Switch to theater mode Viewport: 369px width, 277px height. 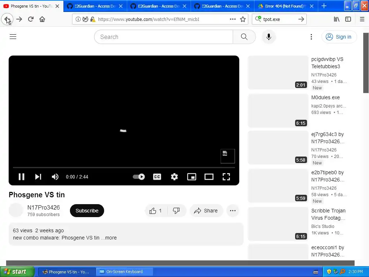[x=209, y=177]
